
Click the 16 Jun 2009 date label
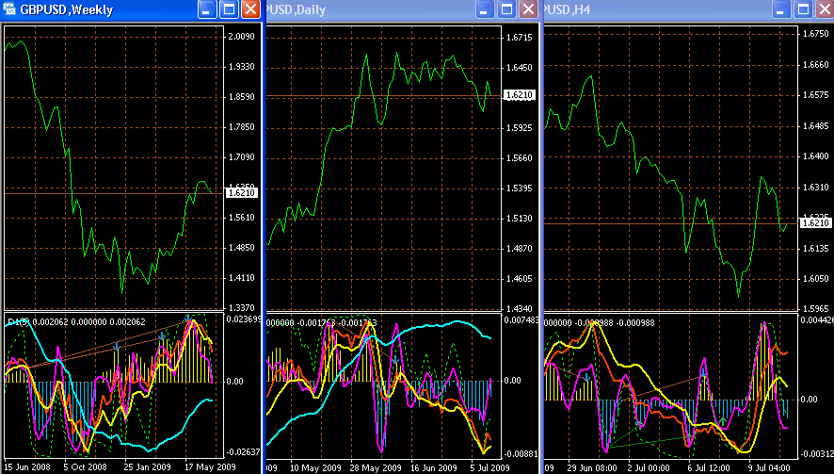[x=434, y=468]
